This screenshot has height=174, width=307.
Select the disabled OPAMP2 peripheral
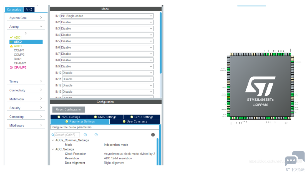coord(20,67)
